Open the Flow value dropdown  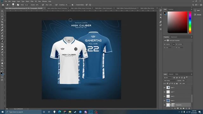(x=53, y=5)
